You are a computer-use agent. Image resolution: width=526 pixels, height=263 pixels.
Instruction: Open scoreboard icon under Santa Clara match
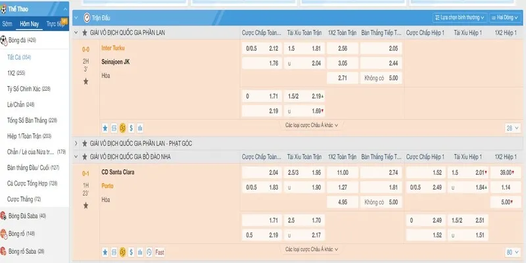[114, 252]
